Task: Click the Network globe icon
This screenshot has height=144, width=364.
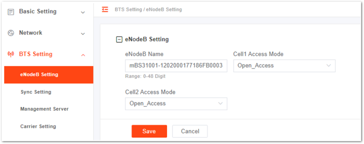Action: (11, 33)
